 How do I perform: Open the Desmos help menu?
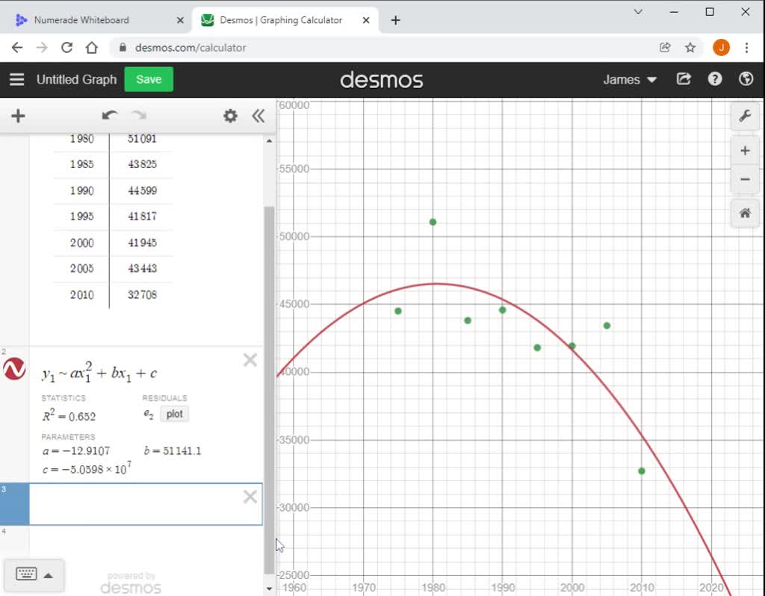coord(715,79)
